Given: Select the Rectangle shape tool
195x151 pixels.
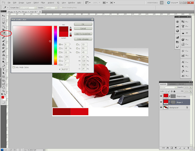Looking at the screenshot, I should pos(3,77).
